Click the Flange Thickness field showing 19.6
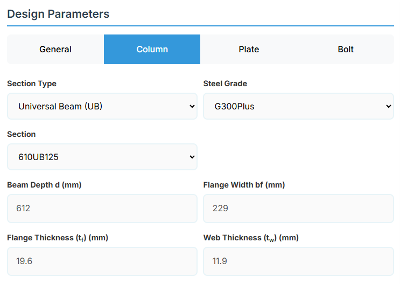Viewport: 400px width, 284px height. pyautogui.click(x=102, y=261)
